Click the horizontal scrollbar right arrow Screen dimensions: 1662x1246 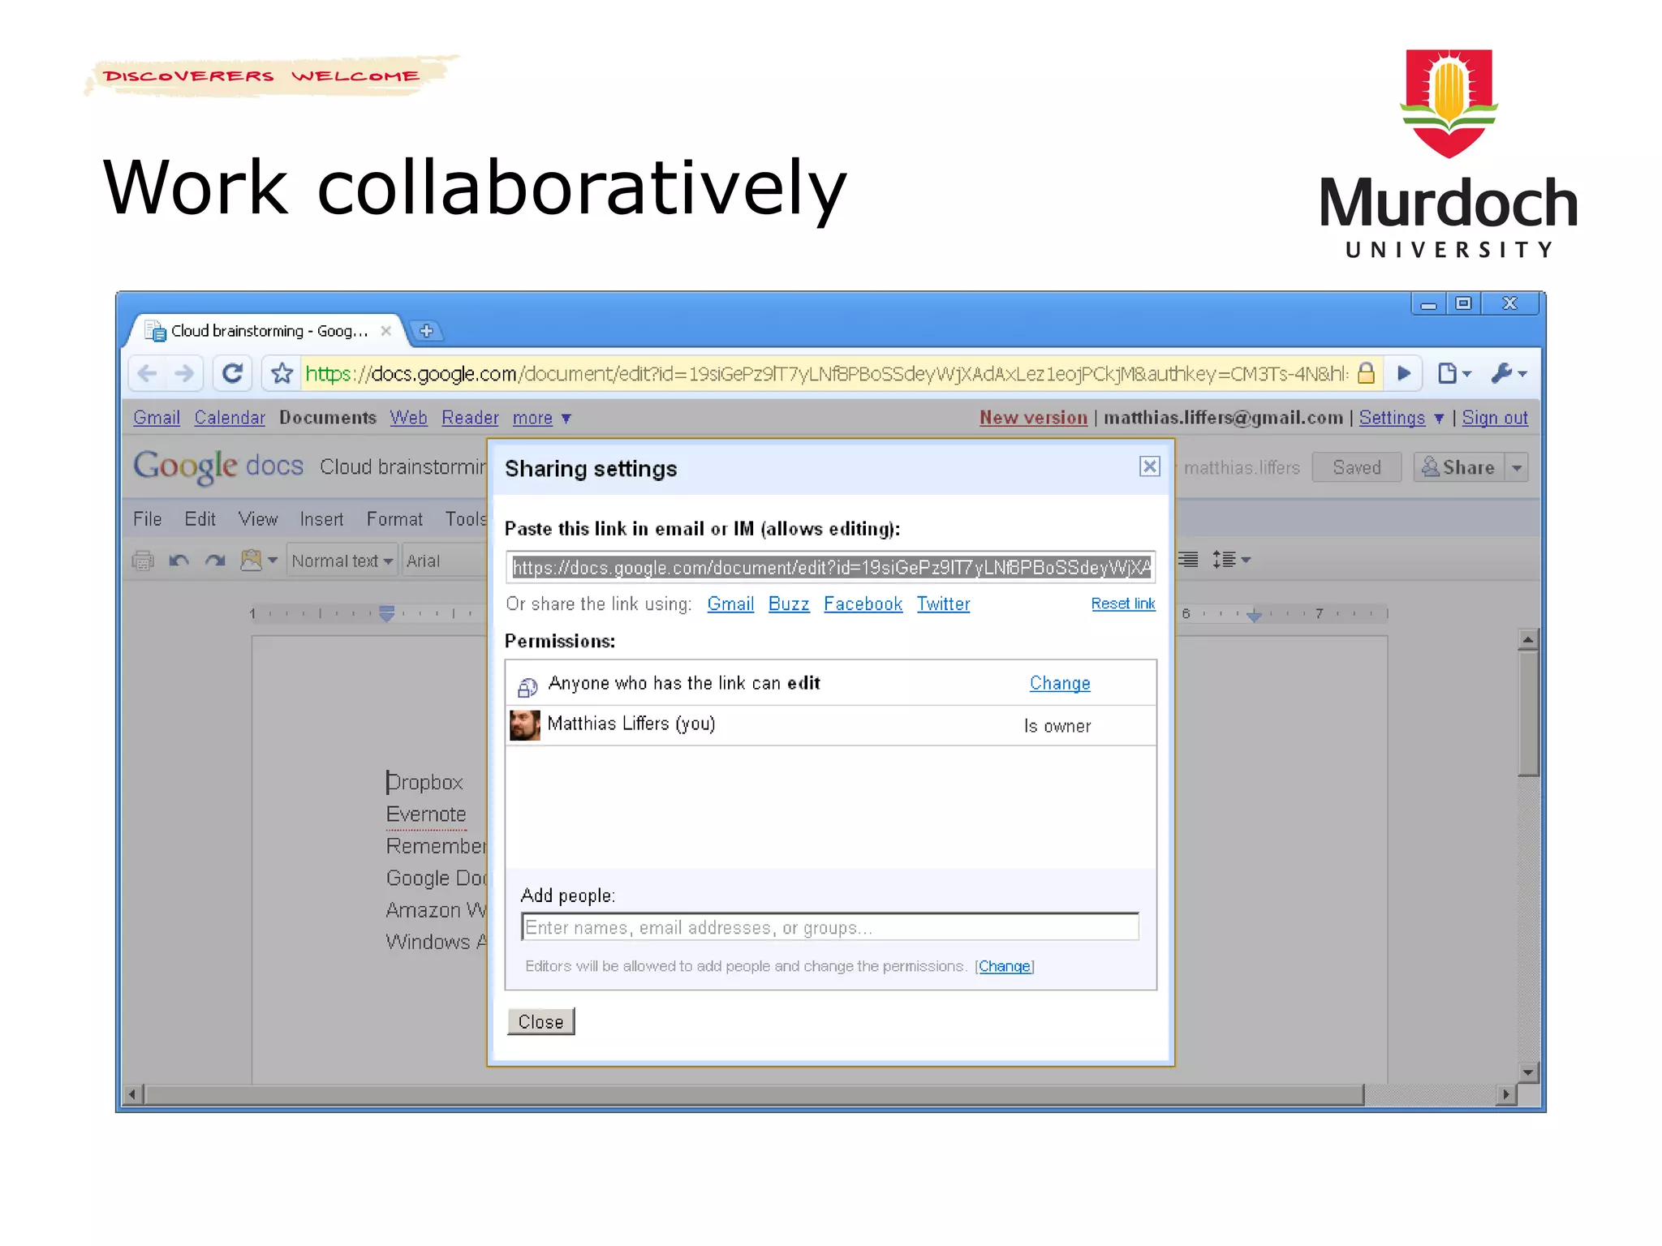[x=1506, y=1094]
